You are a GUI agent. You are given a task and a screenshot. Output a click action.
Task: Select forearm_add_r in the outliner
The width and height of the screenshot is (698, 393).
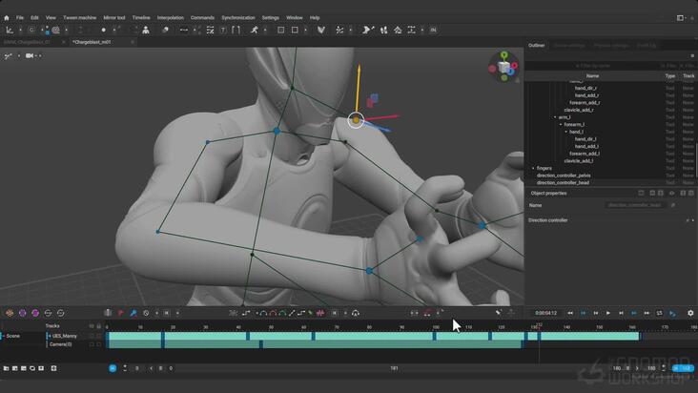point(585,103)
